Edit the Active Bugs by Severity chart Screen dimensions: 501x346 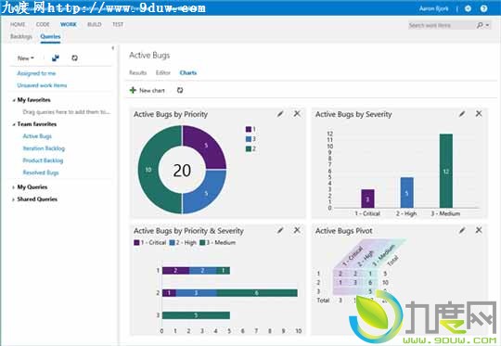(x=462, y=114)
